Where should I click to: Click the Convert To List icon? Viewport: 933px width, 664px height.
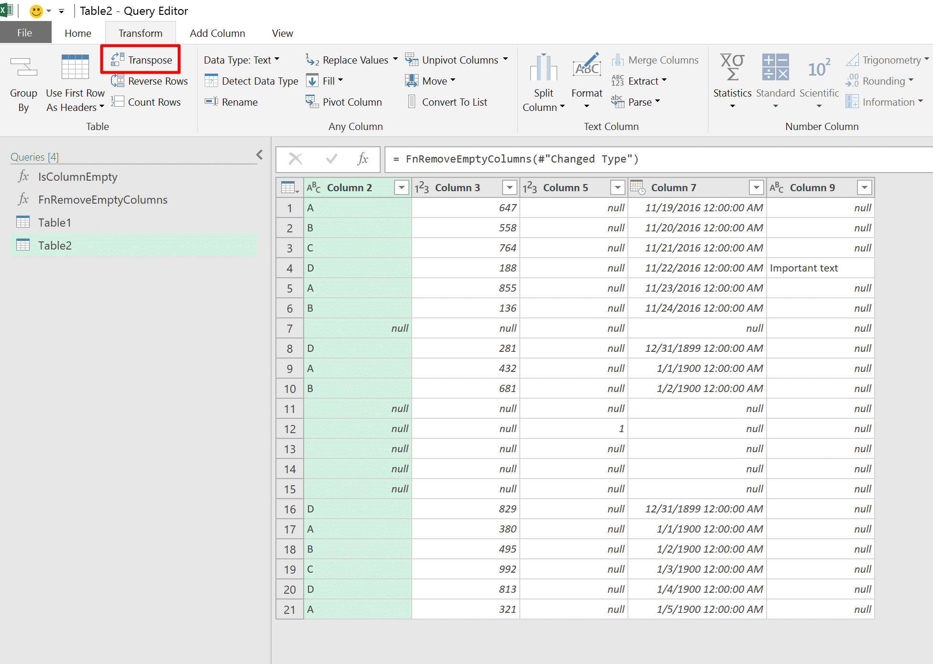coord(412,102)
